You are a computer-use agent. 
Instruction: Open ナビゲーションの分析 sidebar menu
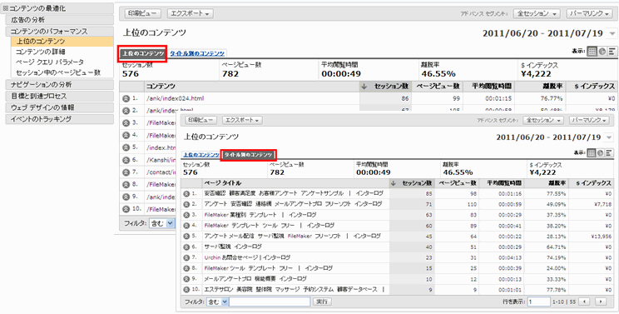pyautogui.click(x=60, y=84)
